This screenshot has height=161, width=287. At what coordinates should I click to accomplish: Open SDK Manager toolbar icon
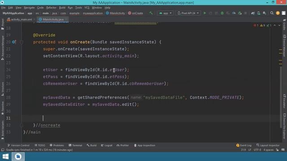pos(265,13)
